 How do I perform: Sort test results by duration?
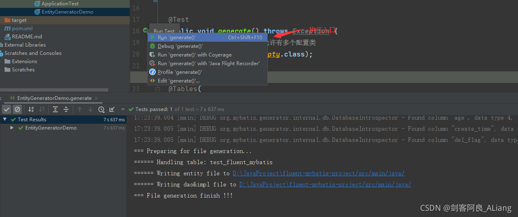click(x=42, y=109)
